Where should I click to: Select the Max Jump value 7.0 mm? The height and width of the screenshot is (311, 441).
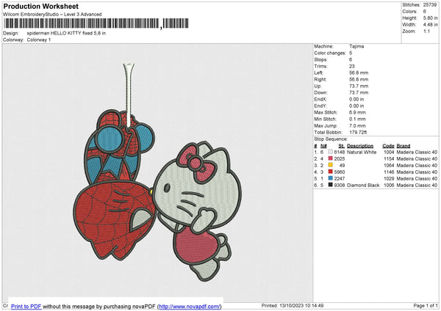click(357, 125)
